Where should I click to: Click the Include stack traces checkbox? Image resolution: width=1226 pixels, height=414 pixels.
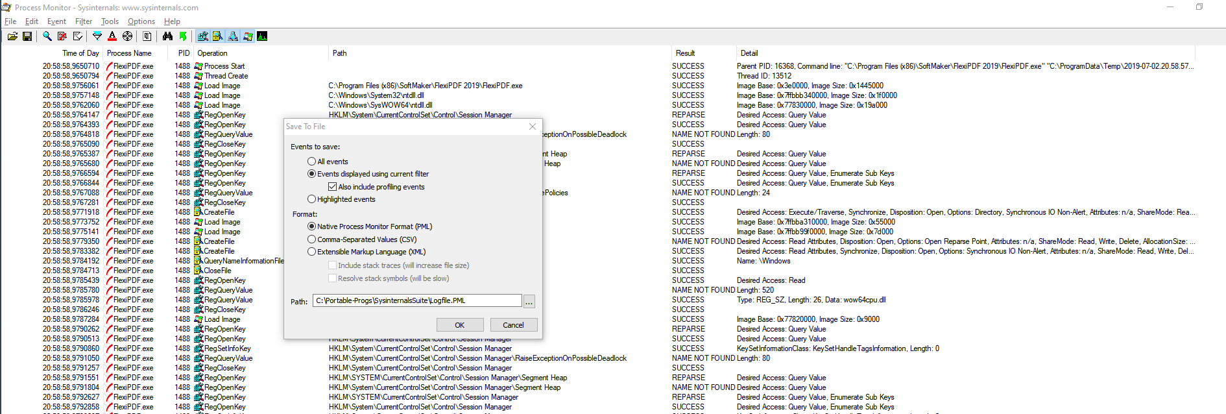[332, 265]
